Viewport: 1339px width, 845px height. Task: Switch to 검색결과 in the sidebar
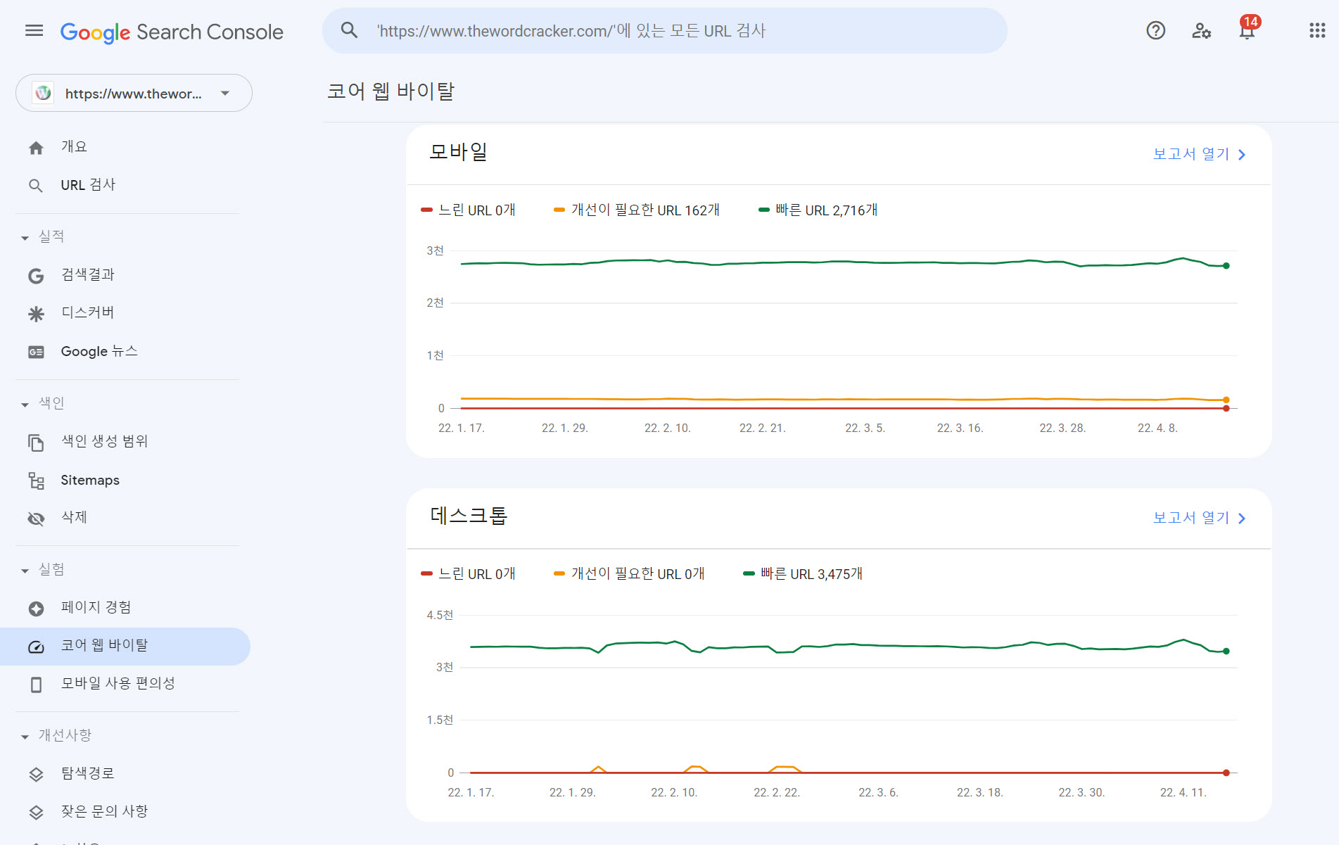pyautogui.click(x=88, y=274)
